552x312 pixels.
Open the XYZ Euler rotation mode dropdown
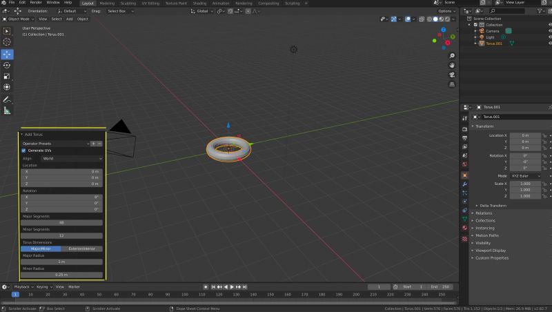tap(526, 176)
